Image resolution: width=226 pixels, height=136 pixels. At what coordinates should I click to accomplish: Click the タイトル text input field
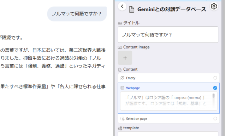pos(168,34)
